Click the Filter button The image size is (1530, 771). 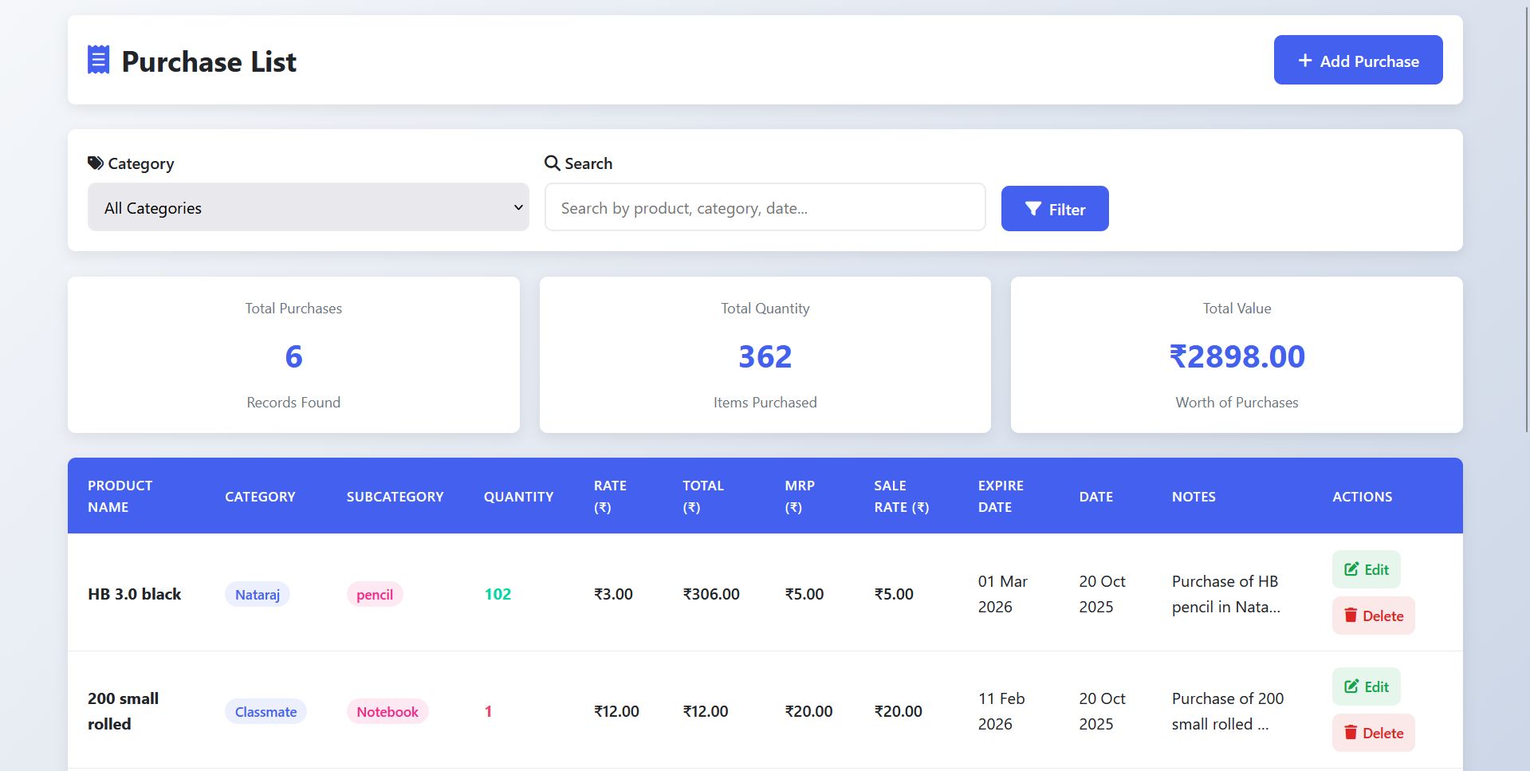(1054, 208)
